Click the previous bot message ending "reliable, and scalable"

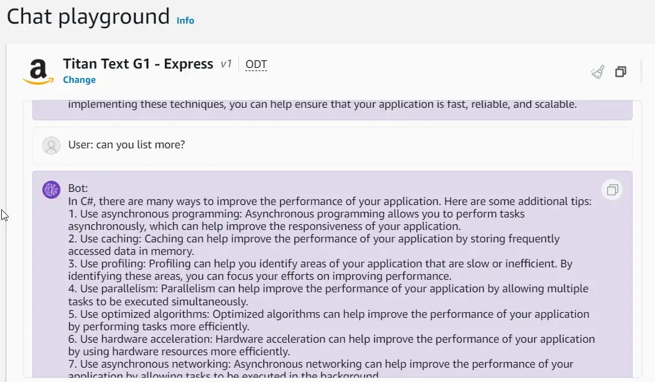pos(323,105)
